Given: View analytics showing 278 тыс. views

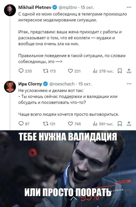Looking at the screenshot, I should coord(103,71).
